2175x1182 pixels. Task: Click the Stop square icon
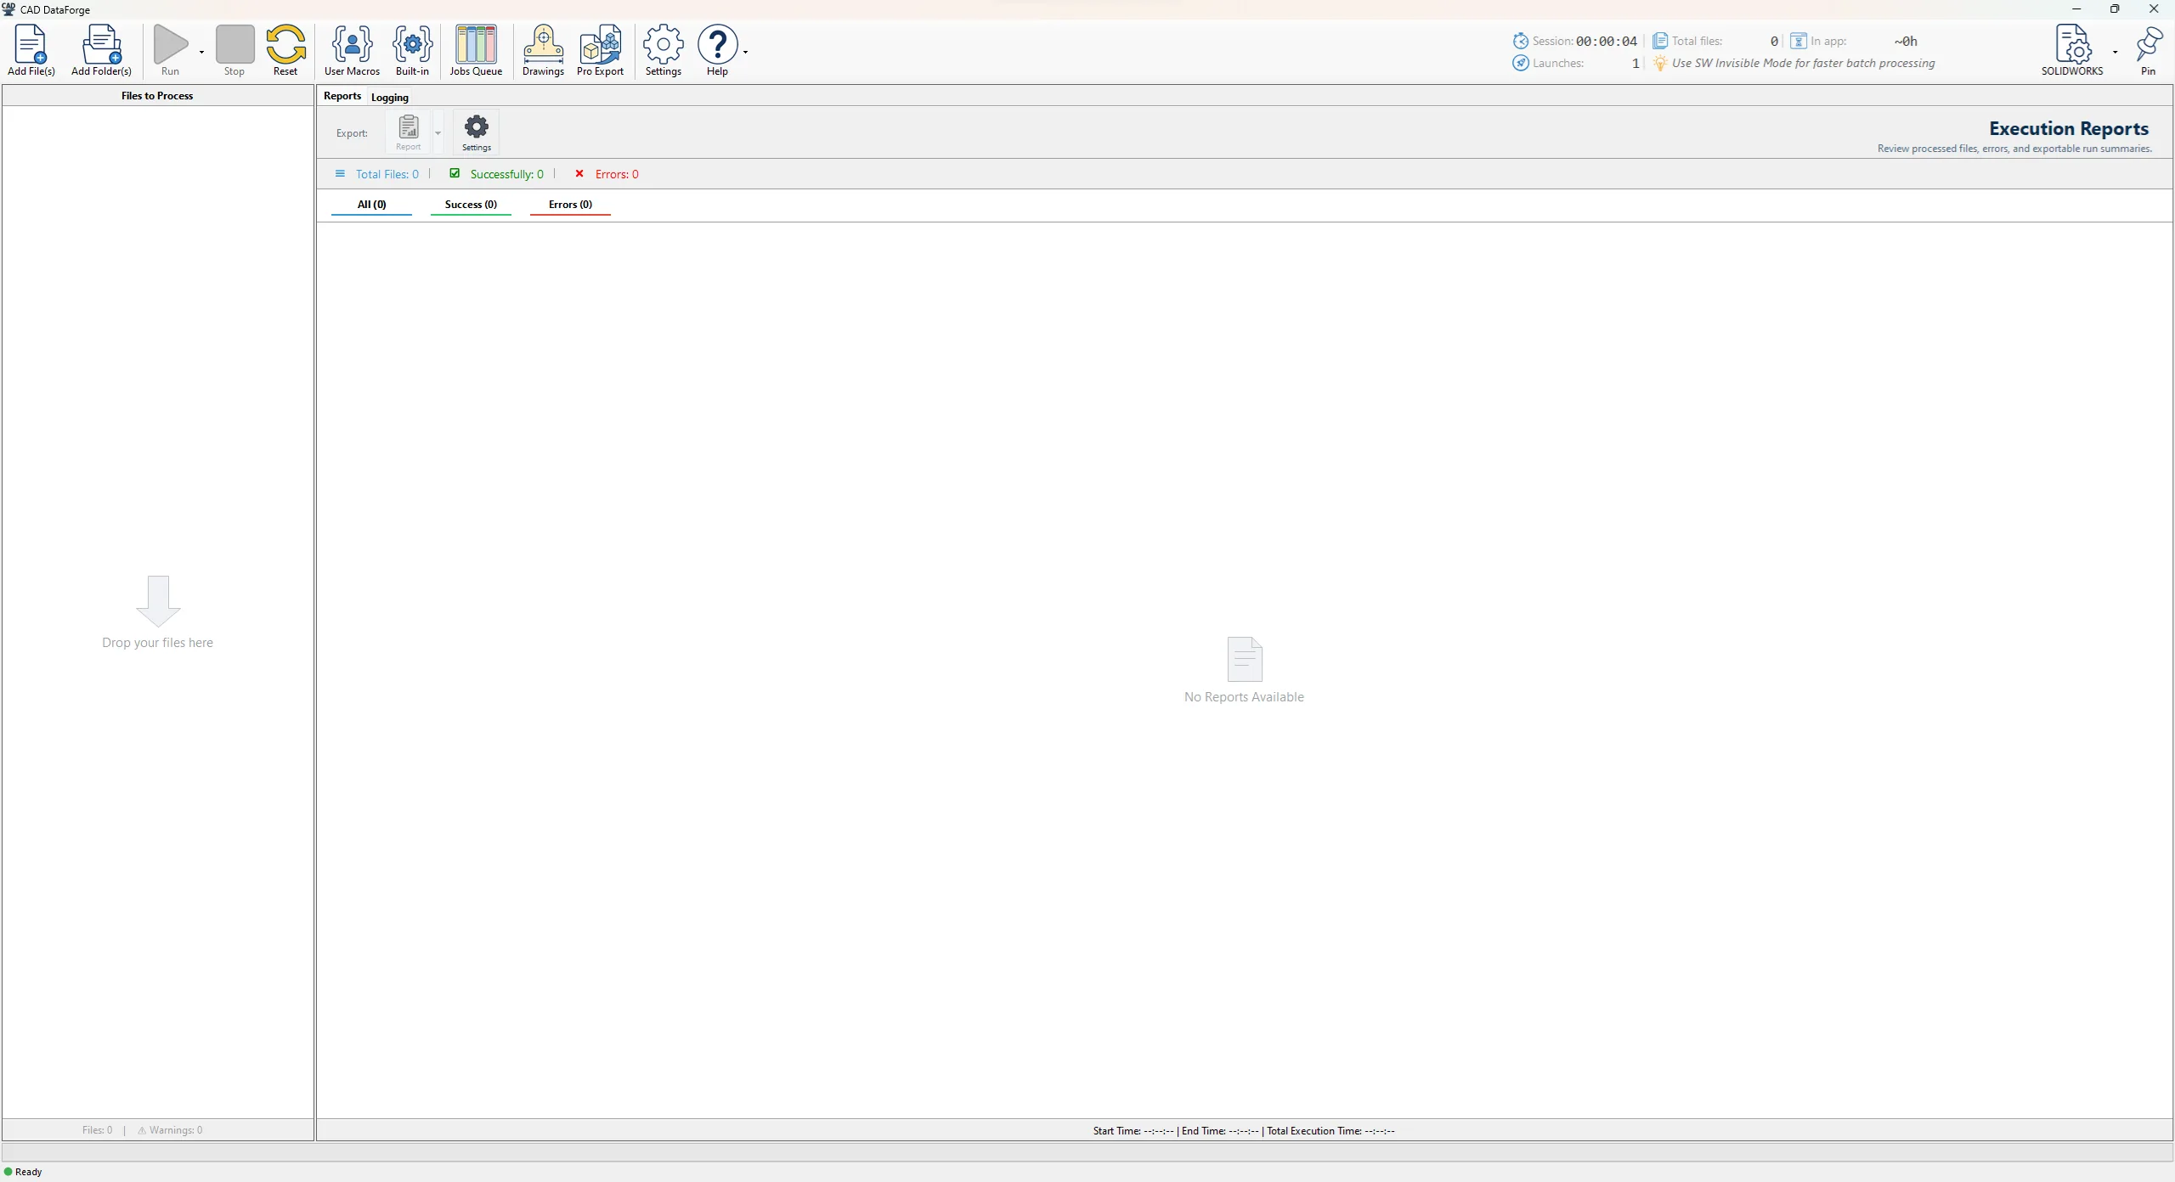(x=234, y=43)
